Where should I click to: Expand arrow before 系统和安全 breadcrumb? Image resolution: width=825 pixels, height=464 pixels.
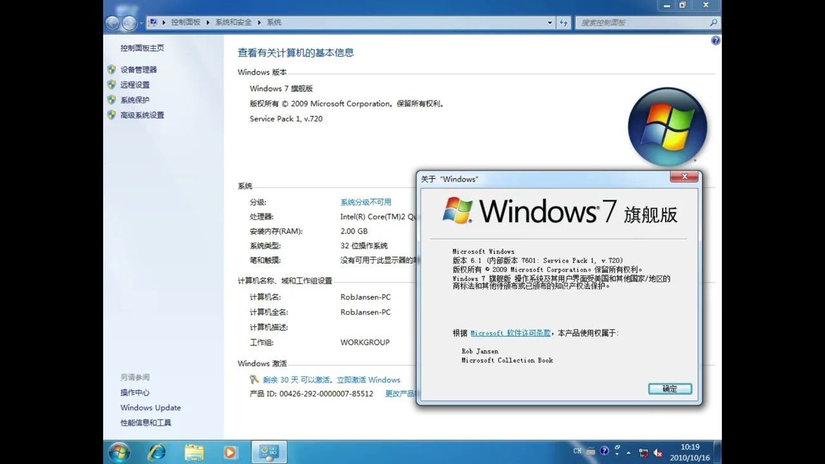pyautogui.click(x=208, y=23)
